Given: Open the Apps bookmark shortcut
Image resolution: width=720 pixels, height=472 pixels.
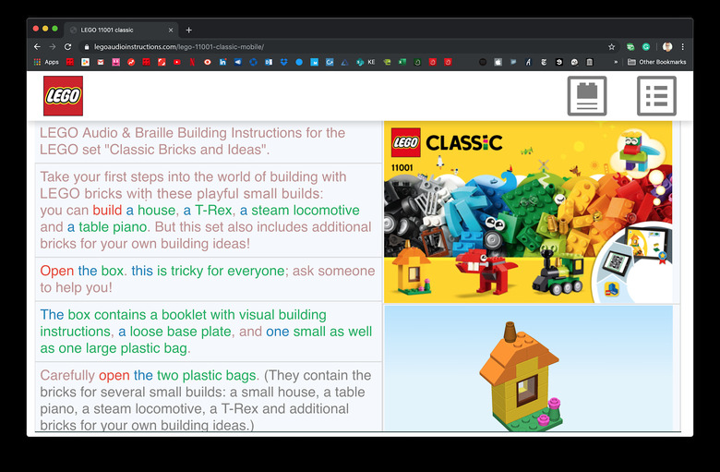Looking at the screenshot, I should point(46,62).
